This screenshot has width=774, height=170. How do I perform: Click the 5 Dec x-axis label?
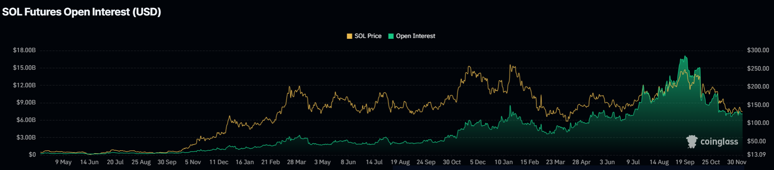point(477,162)
